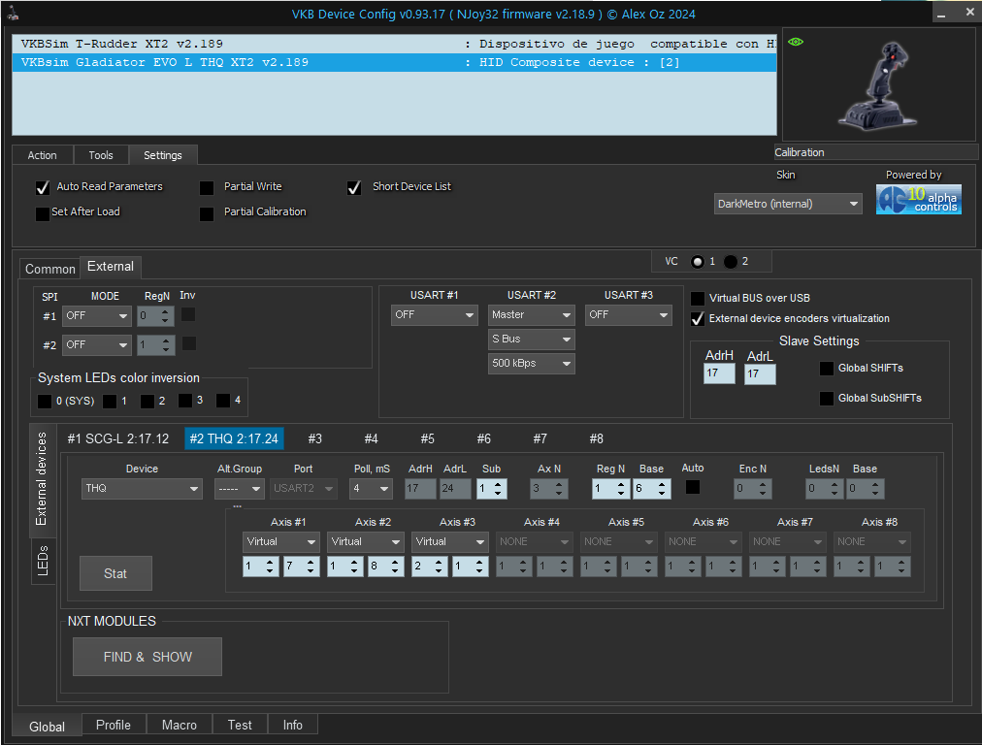Close the VKB Device Config window
This screenshot has width=982, height=745.
pyautogui.click(x=969, y=13)
